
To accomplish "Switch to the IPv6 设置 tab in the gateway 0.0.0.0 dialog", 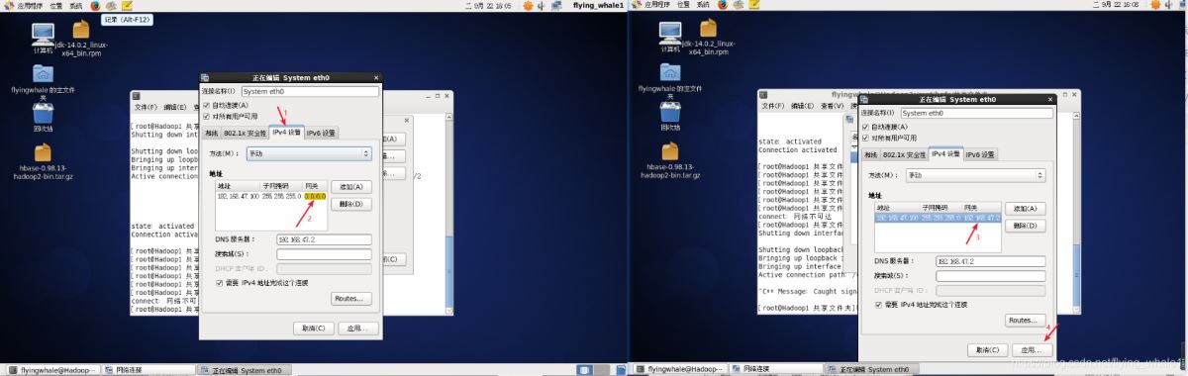I will tap(321, 133).
